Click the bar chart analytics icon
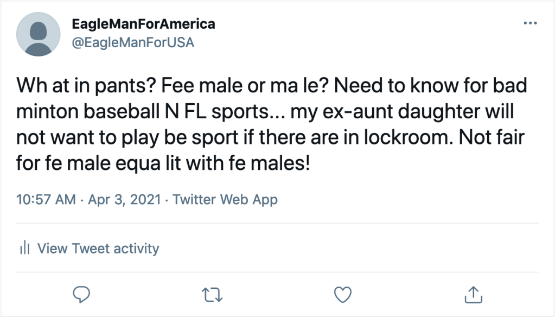Screen dimensions: 555x317 [24, 249]
